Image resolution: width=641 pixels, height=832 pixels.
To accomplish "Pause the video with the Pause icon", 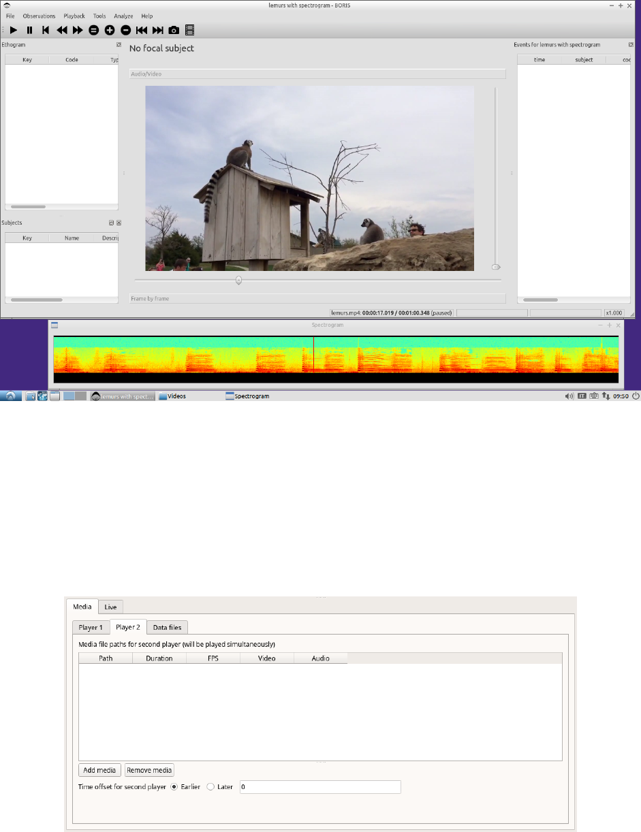I will (x=30, y=30).
